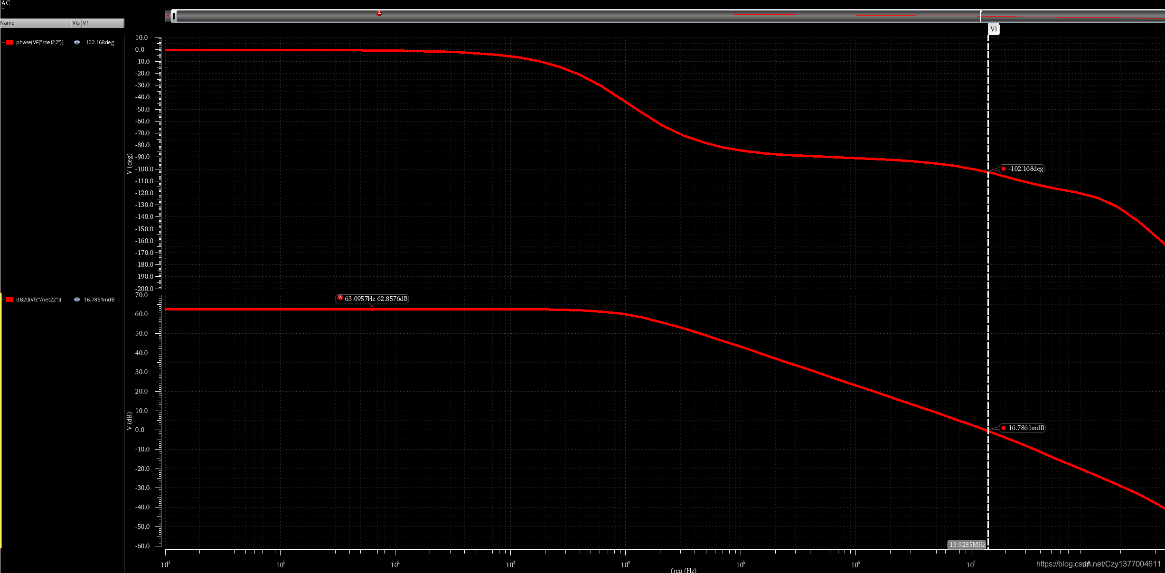This screenshot has width=1165, height=573.
Task: Click the 13.9285MHz frequency label on x-axis
Action: pos(967,545)
